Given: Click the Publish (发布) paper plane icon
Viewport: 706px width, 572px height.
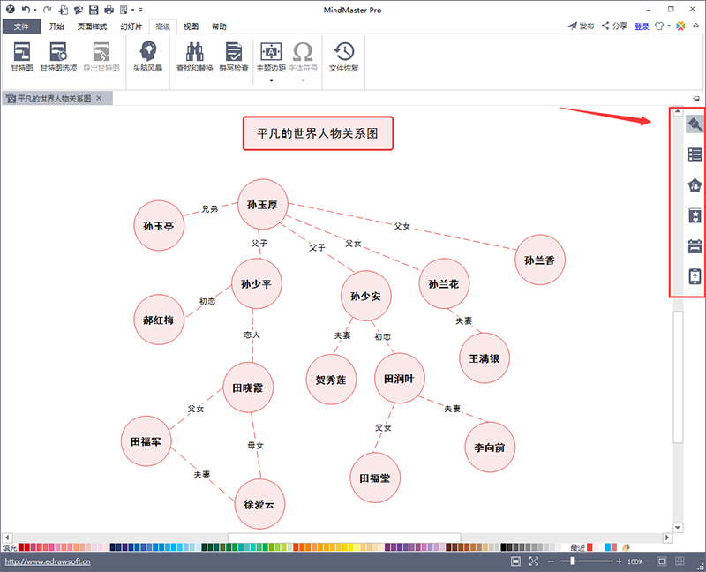Looking at the screenshot, I should tap(572, 26).
